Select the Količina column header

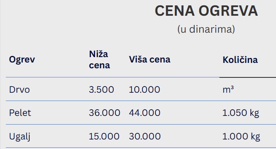coord(240,60)
